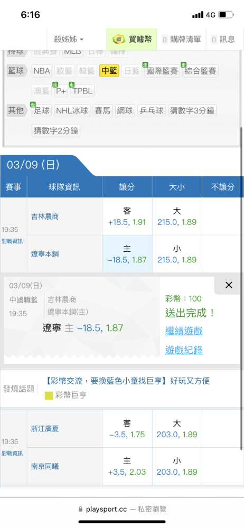Screen dimensions: 244x528
Task: Open the 殺姊姊 account dropdown
Action: pos(69,40)
